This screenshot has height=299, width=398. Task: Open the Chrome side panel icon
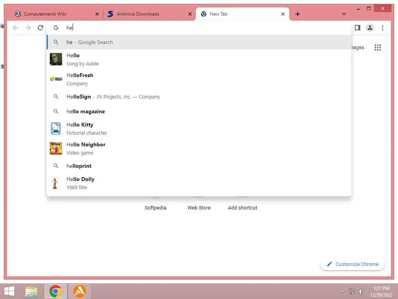358,28
